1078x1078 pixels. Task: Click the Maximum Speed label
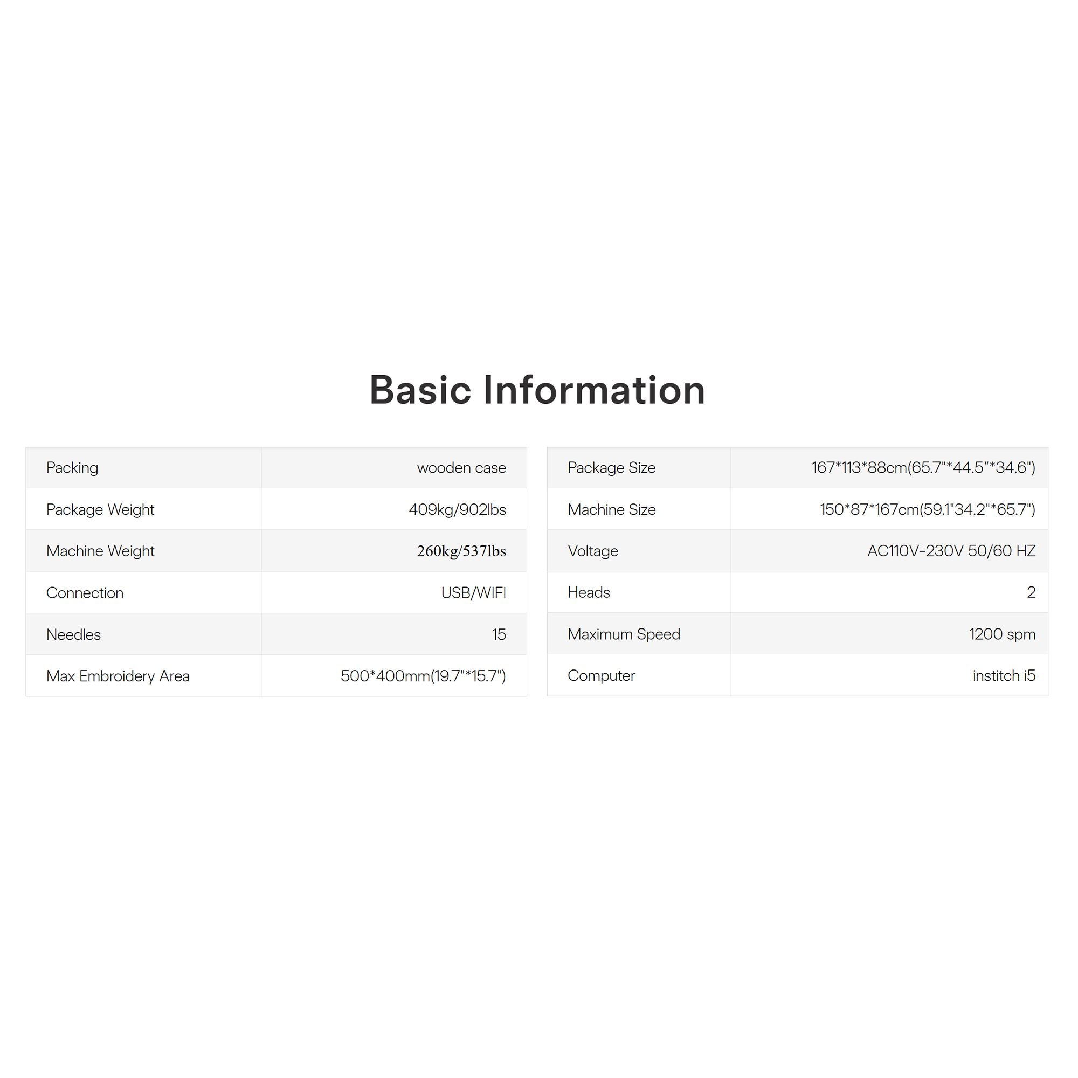(x=623, y=634)
